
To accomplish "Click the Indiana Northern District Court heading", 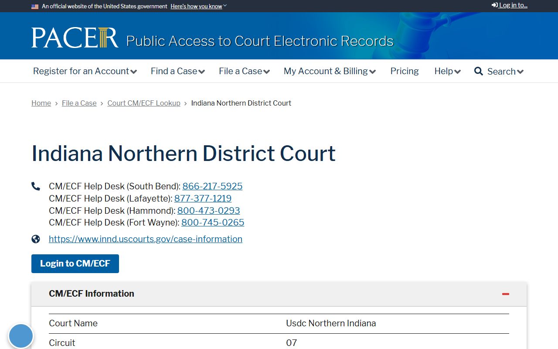I will click(x=184, y=153).
